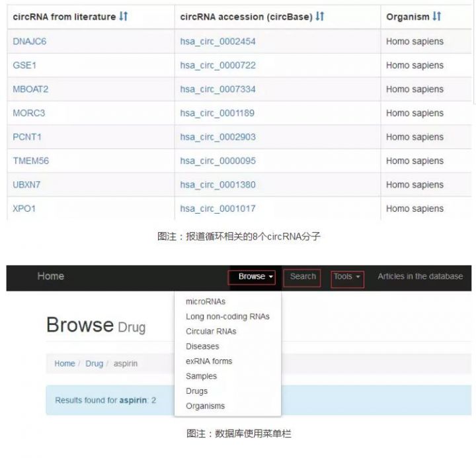Sort by circRNA from literature column icon
The width and height of the screenshot is (476, 458).
[x=123, y=17]
